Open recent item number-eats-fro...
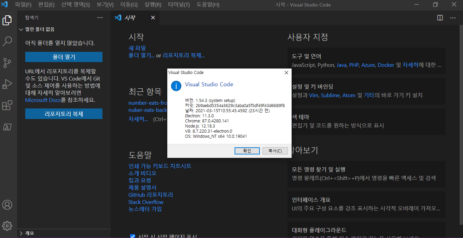The height and width of the screenshot is (238, 463). click(148, 103)
